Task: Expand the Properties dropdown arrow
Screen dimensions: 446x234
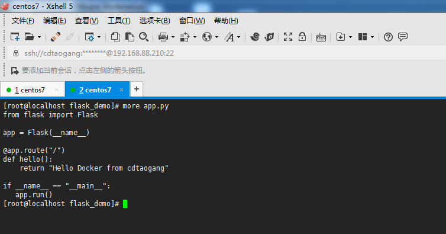Action: click(x=99, y=37)
